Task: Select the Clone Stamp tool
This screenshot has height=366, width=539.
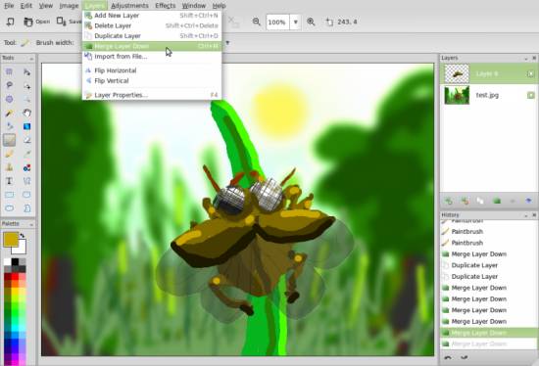Action: coord(9,167)
